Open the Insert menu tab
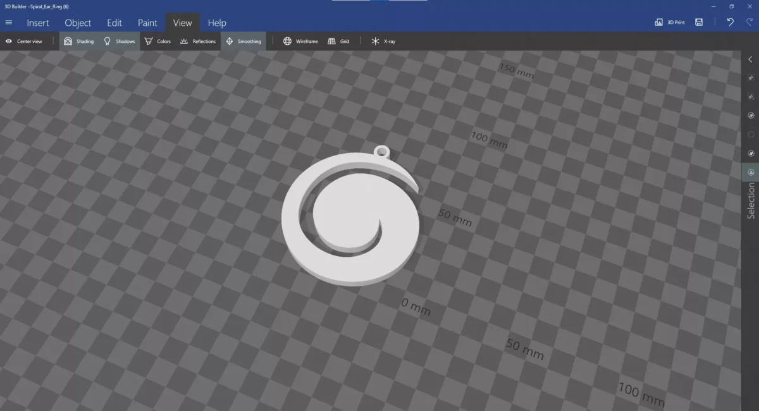 pyautogui.click(x=38, y=23)
